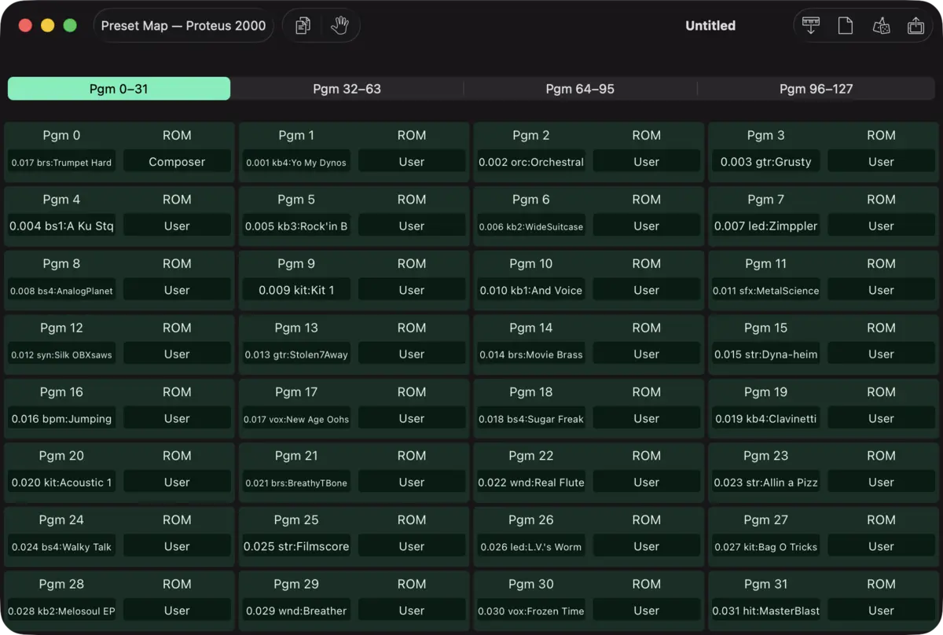Click the 0.023 str:Allin a Pizz preset field
943x635 pixels.
tap(765, 483)
